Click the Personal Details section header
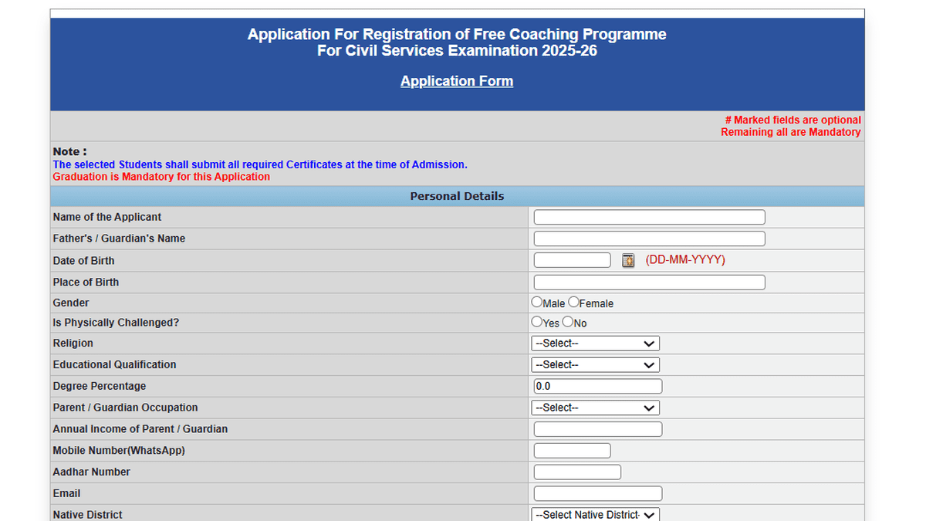The width and height of the screenshot is (926, 521). click(457, 196)
